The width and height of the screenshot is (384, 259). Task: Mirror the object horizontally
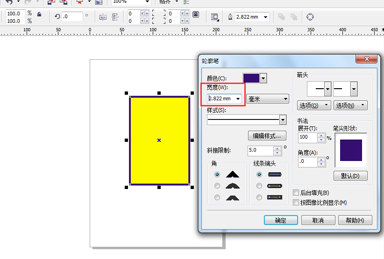(103, 17)
